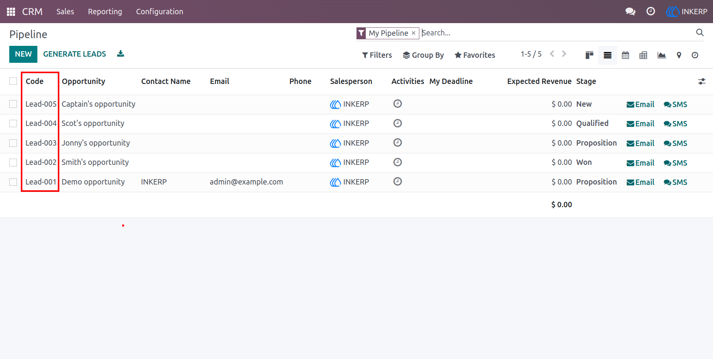
Task: Click the NEW button
Action: (x=23, y=54)
